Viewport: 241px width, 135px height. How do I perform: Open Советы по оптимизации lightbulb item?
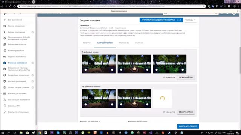pos(18,112)
